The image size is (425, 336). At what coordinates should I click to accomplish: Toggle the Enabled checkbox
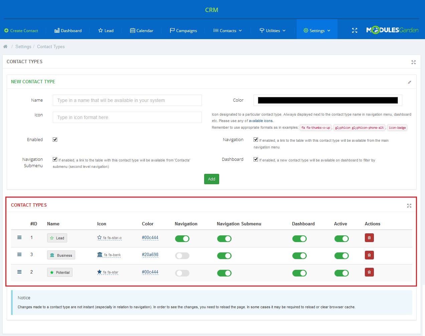55,139
